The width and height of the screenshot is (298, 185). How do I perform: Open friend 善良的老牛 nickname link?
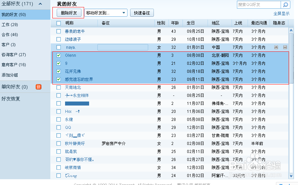click(75, 31)
